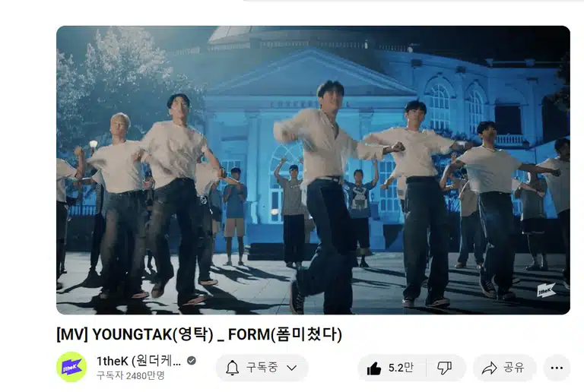Click the verified checkmark badge

(192, 360)
